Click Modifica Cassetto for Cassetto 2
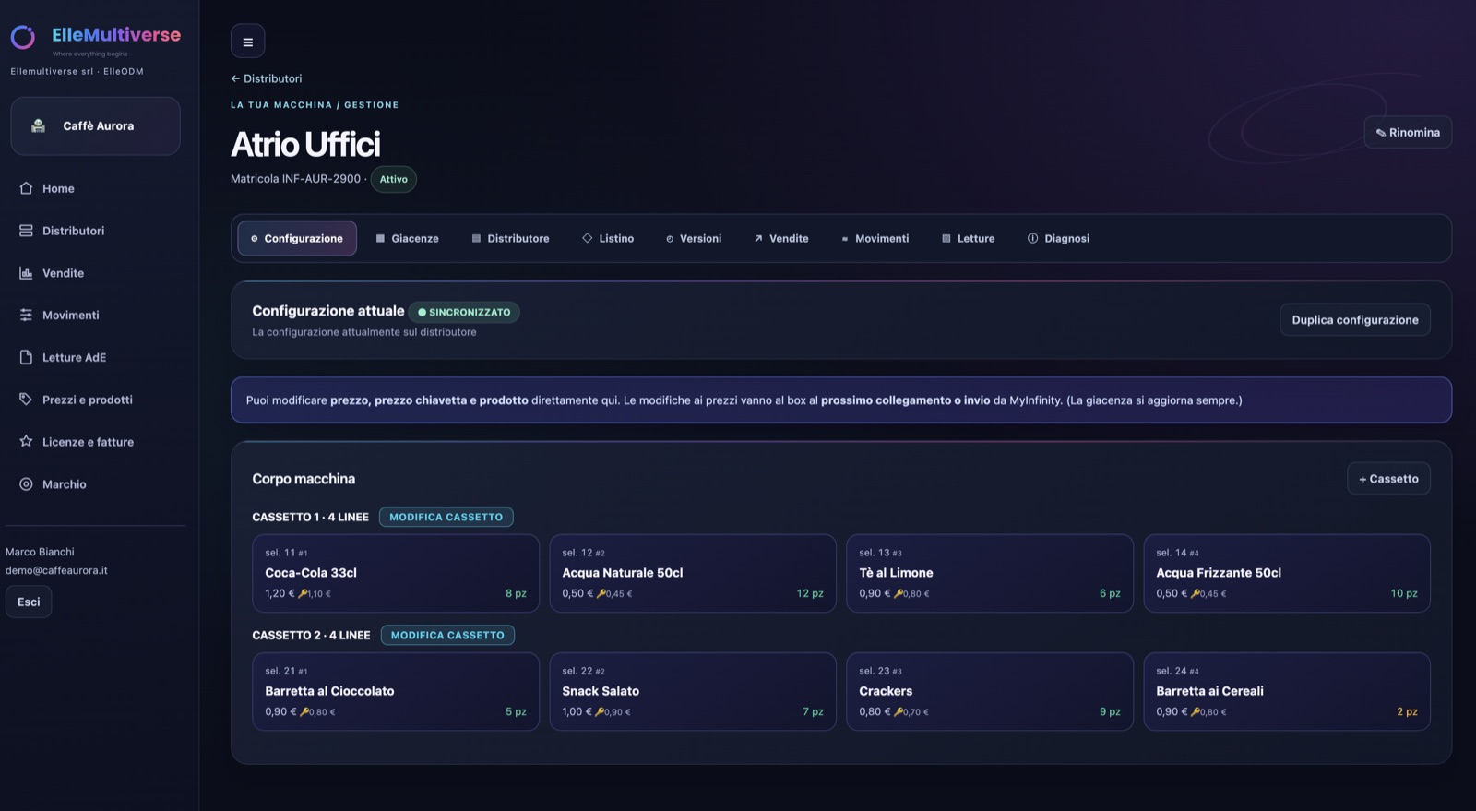 pyautogui.click(x=447, y=636)
